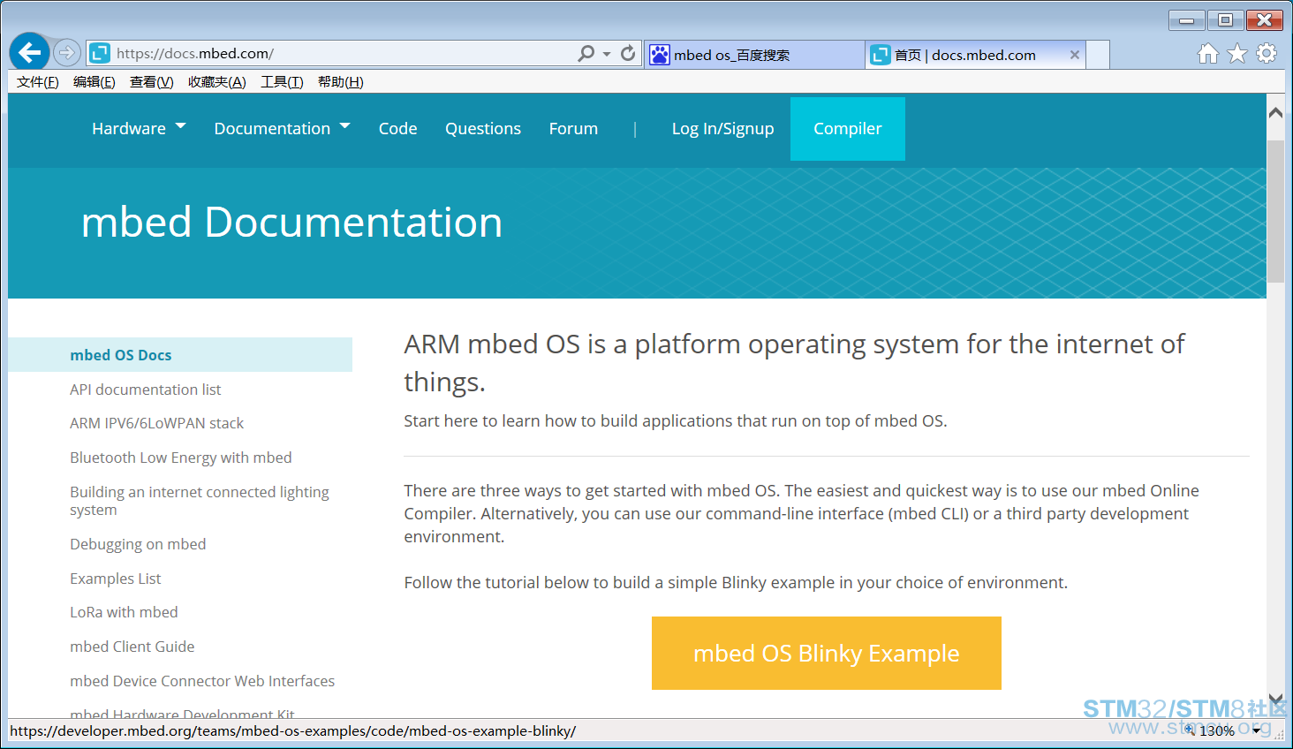Screen dimensions: 1293x749
Task: Open browser Tools gear icon
Action: point(1267,53)
